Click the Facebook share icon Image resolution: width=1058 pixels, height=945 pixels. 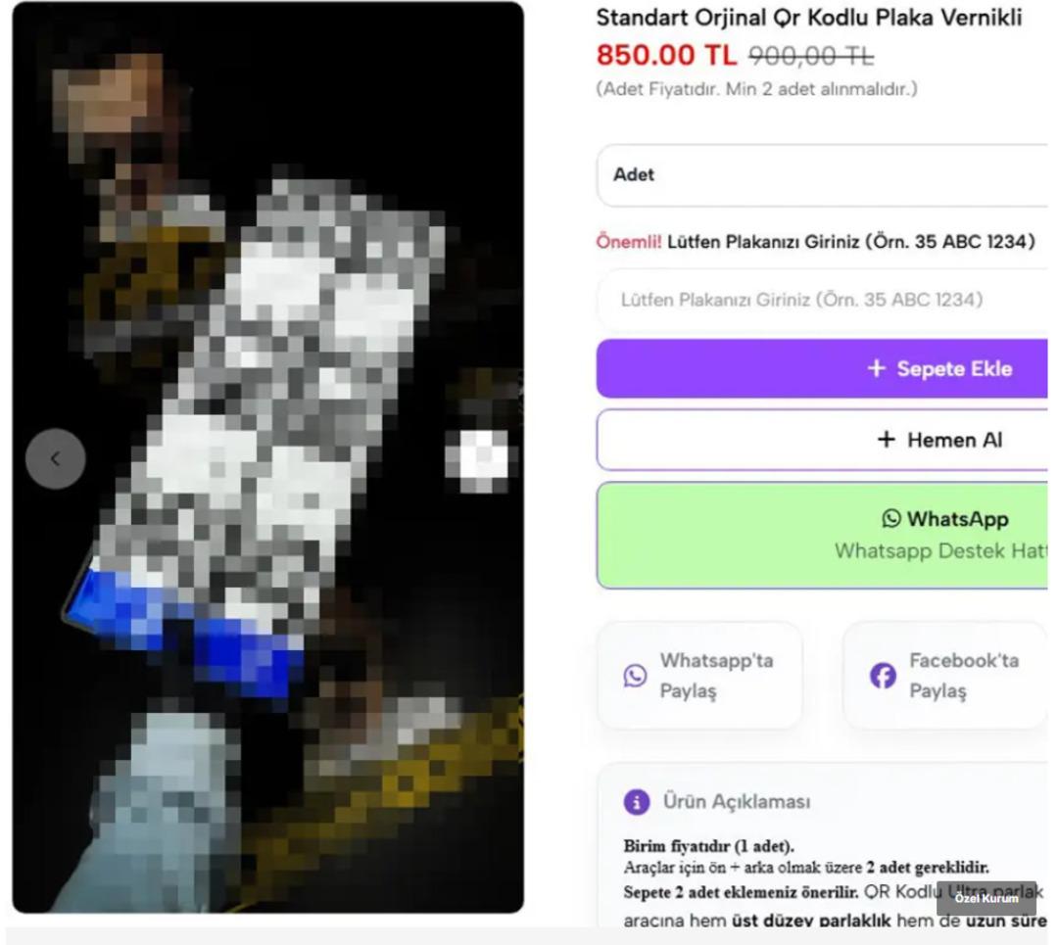pyautogui.click(x=883, y=675)
